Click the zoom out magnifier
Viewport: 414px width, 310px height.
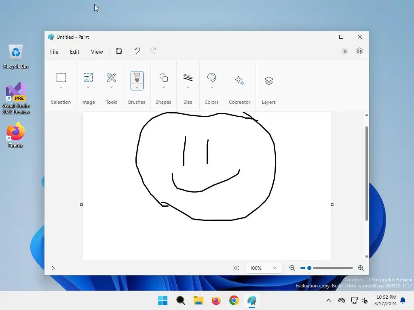coord(292,268)
